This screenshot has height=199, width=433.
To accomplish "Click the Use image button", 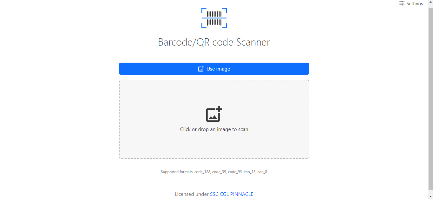I will click(x=214, y=69).
